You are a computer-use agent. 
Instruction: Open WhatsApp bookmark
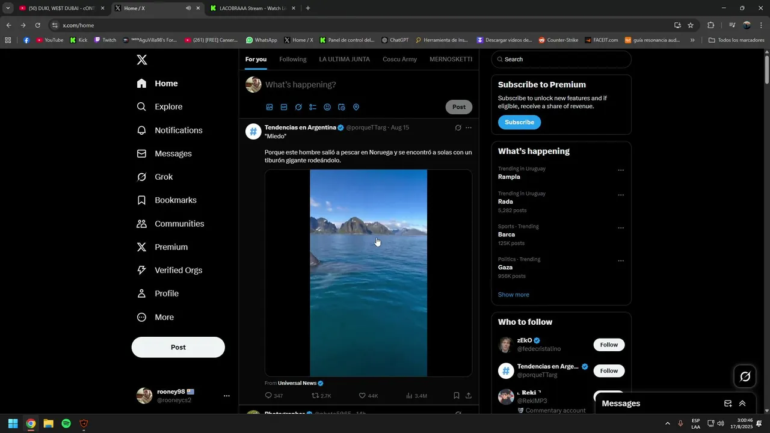[262, 40]
